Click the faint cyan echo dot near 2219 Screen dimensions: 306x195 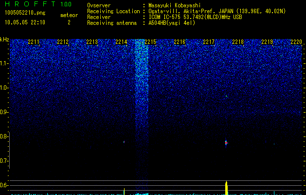274,144
